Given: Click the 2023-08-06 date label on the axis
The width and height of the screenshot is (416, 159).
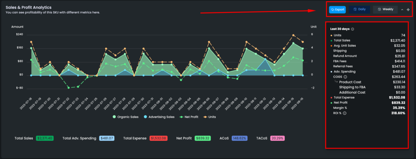Looking at the screenshot, I should [x=204, y=103].
